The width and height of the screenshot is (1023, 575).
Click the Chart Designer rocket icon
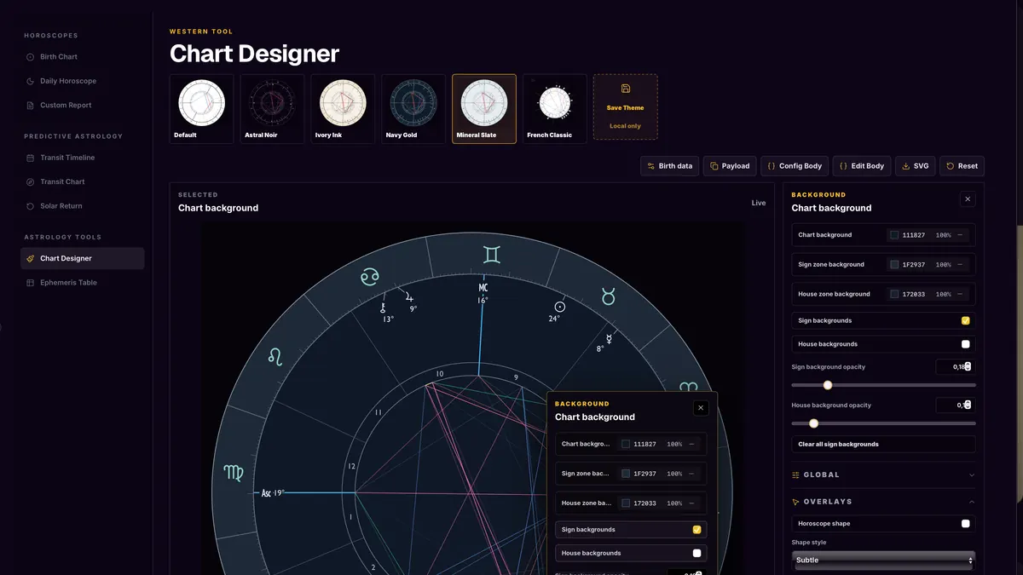(31, 258)
